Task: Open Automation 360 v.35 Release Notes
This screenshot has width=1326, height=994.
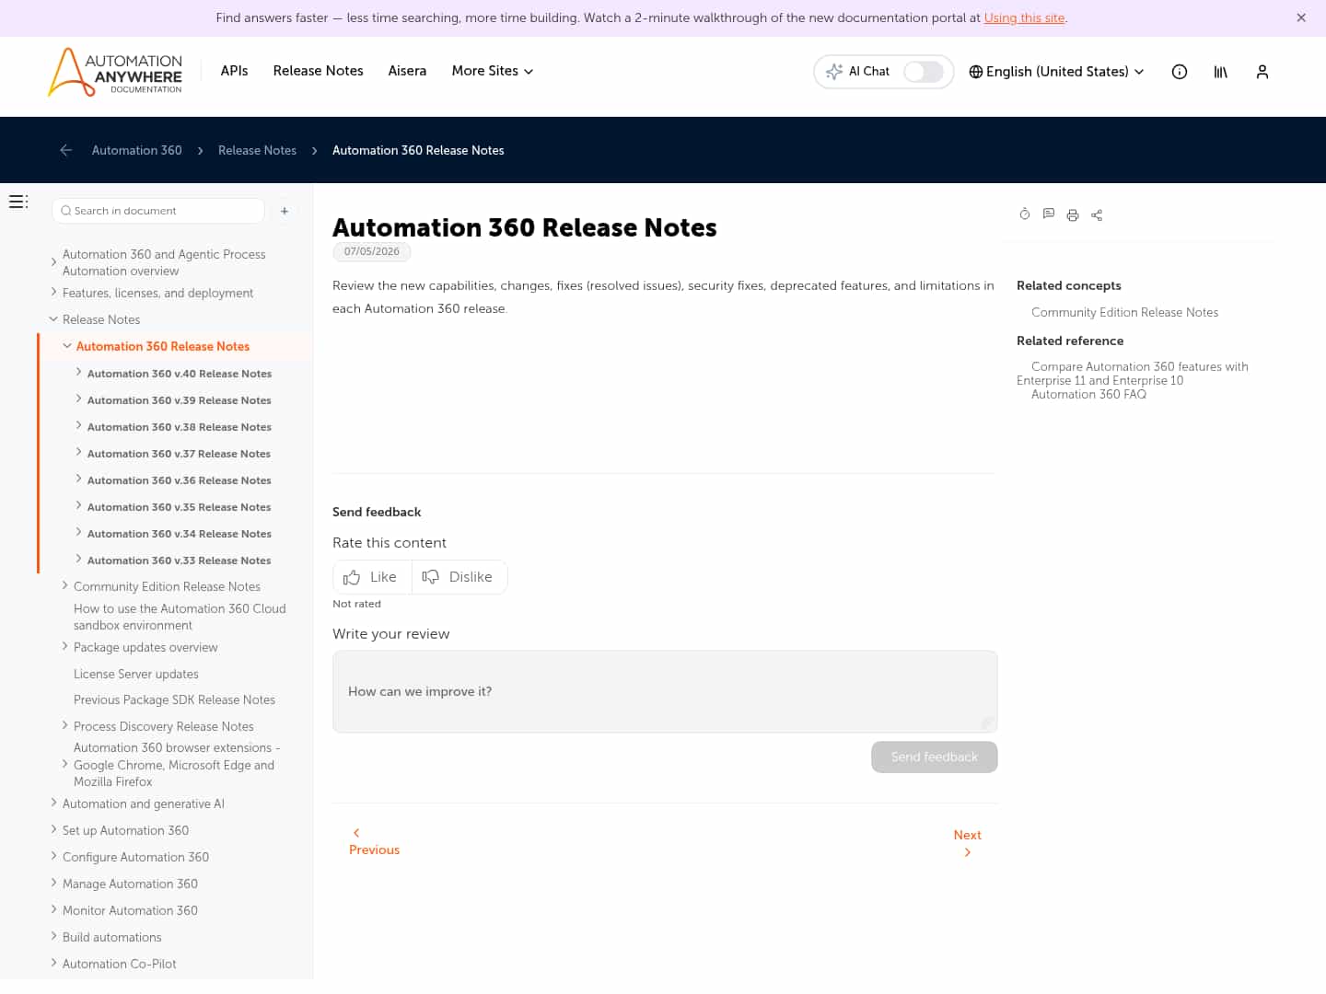Action: (x=179, y=507)
